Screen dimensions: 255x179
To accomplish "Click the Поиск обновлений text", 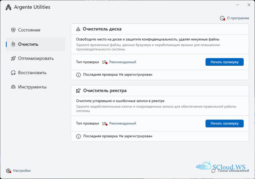I will pyautogui.click(x=233, y=171).
